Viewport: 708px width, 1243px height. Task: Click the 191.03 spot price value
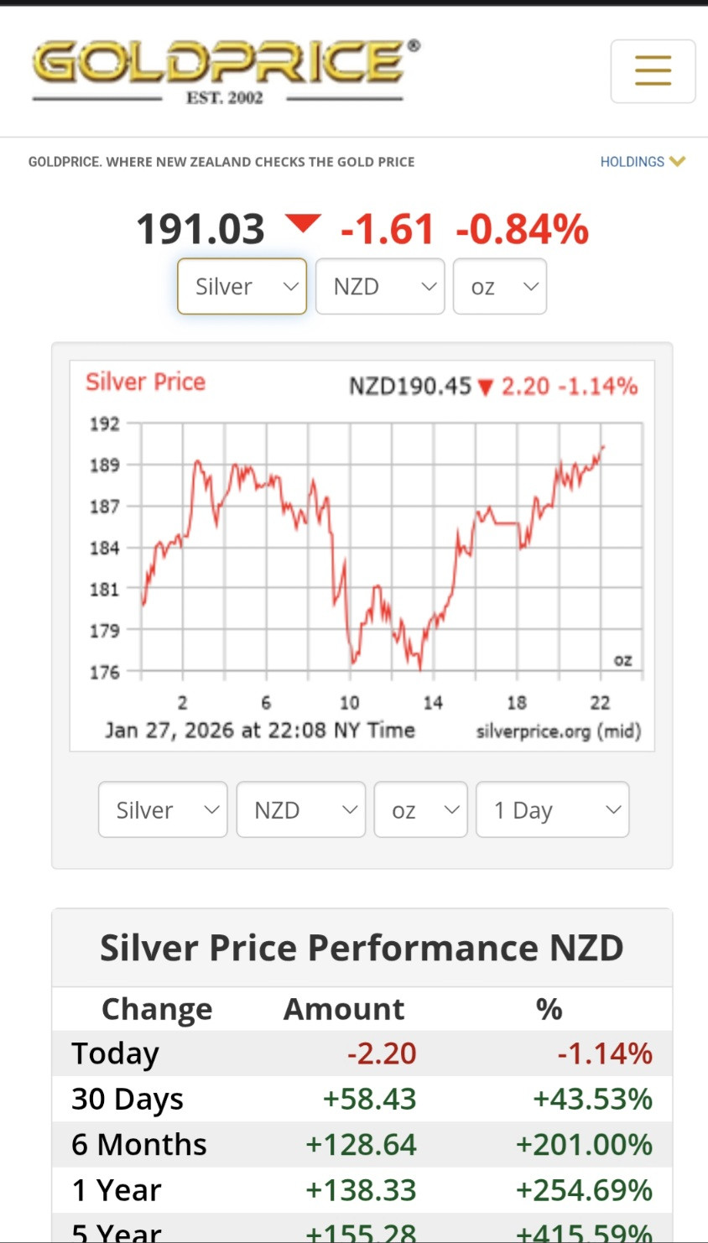point(200,229)
